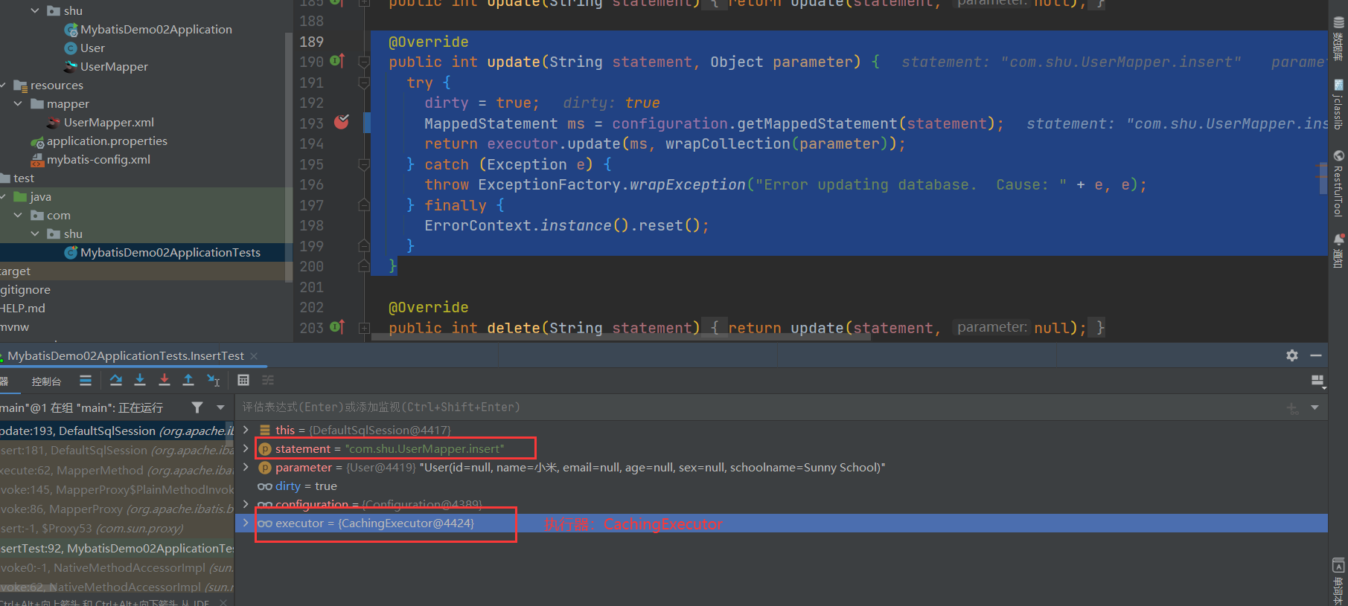The height and width of the screenshot is (606, 1348).
Task: Select frame execute:62, MapperMethod
Action: pyautogui.click(x=117, y=470)
